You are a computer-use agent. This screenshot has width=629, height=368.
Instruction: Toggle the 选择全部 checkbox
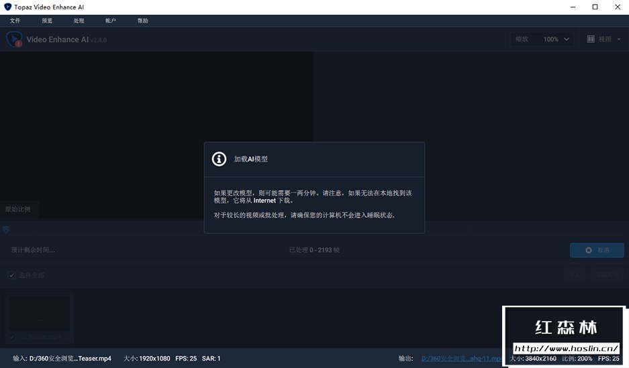coord(11,275)
